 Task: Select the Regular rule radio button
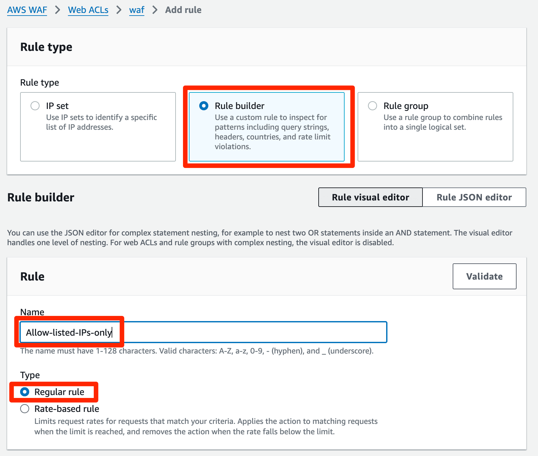pyautogui.click(x=25, y=392)
